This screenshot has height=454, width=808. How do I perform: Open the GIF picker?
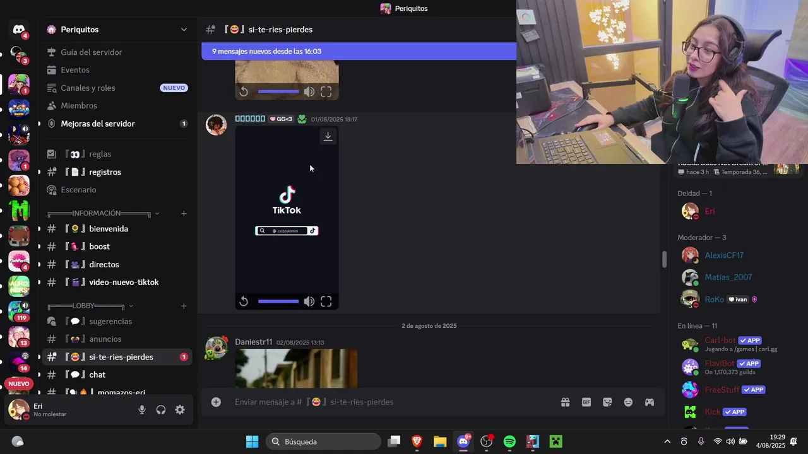point(586,402)
